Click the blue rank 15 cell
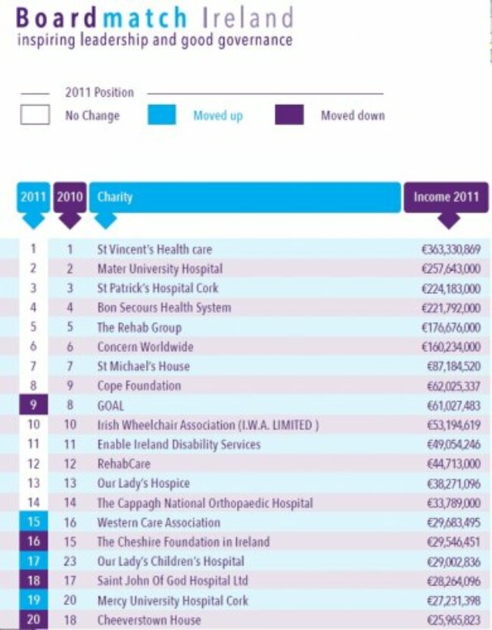 click(33, 523)
